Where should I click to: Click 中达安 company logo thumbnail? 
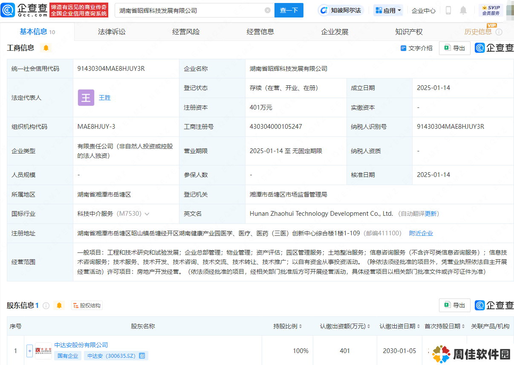(43, 351)
